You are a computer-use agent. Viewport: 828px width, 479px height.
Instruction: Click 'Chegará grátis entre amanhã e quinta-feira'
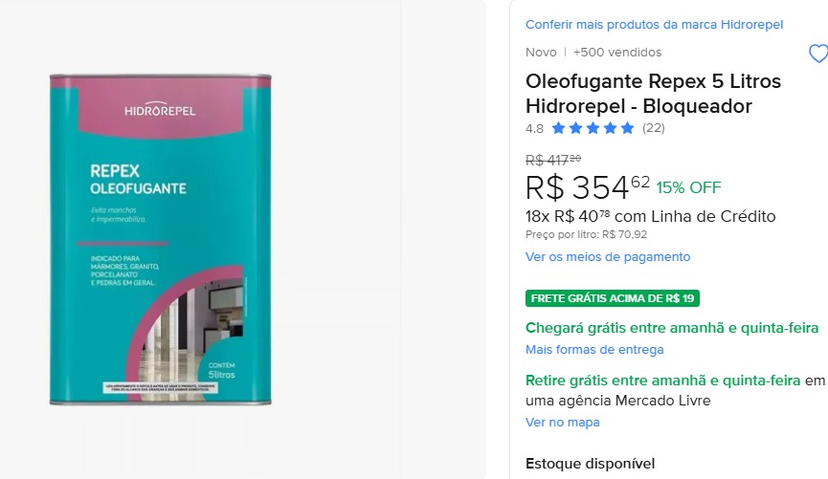(672, 328)
